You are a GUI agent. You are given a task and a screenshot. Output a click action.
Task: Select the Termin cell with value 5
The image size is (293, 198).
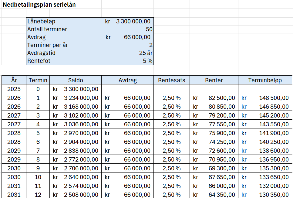pyautogui.click(x=38, y=133)
